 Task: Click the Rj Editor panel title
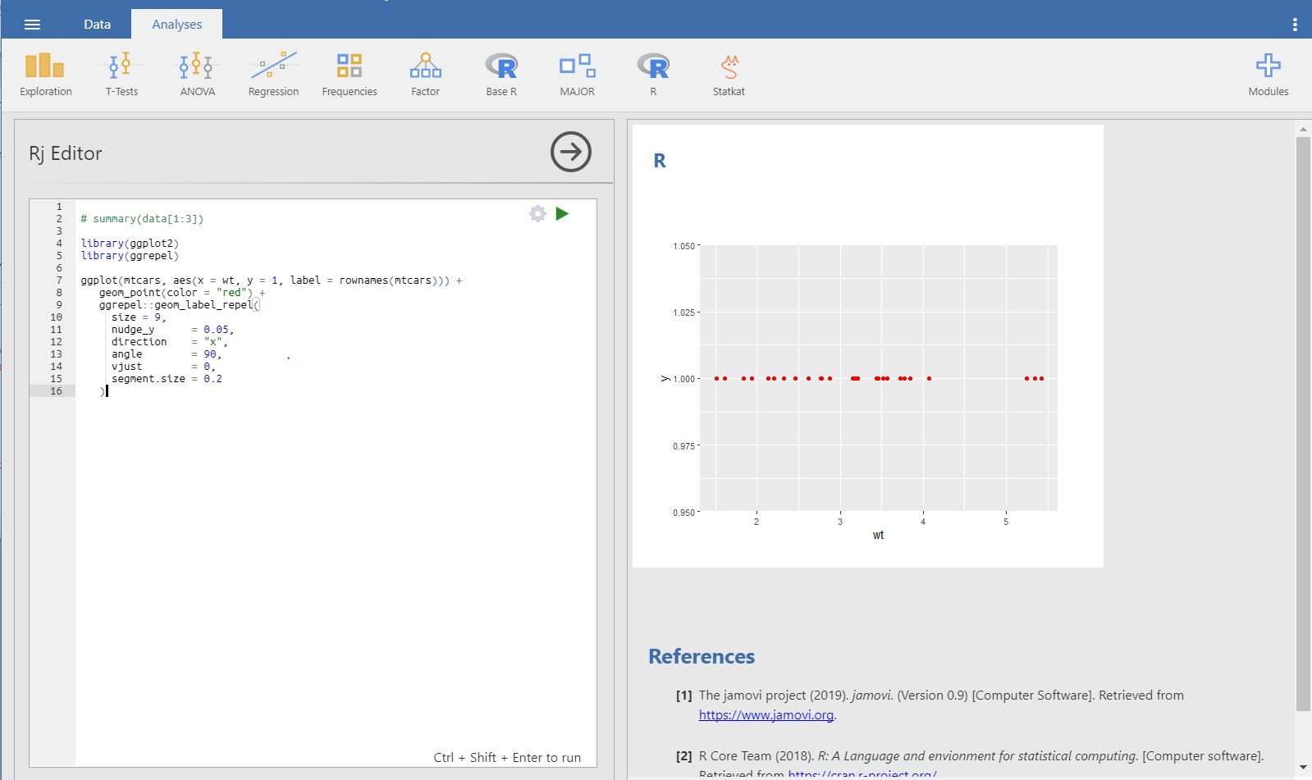coord(66,153)
